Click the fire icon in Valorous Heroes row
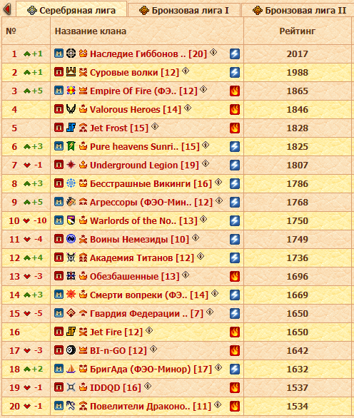 pos(235,110)
